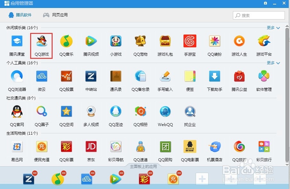This screenshot has width=290, height=189.
Task: Remove QQ彩票 from the main panel
Action: click(x=150, y=173)
